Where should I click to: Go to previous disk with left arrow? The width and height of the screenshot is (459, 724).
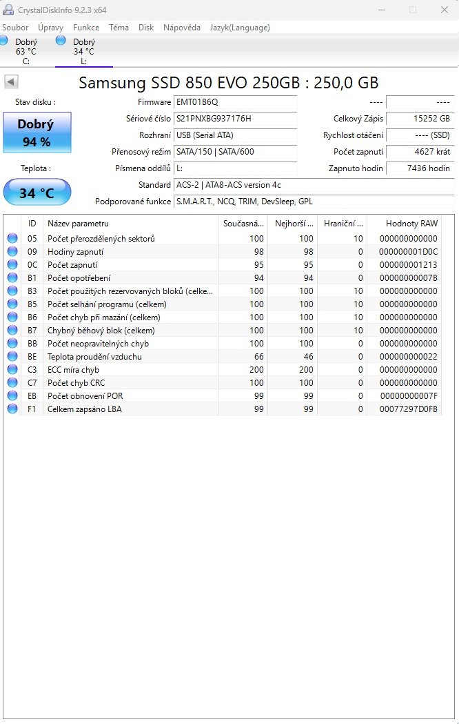[11, 82]
